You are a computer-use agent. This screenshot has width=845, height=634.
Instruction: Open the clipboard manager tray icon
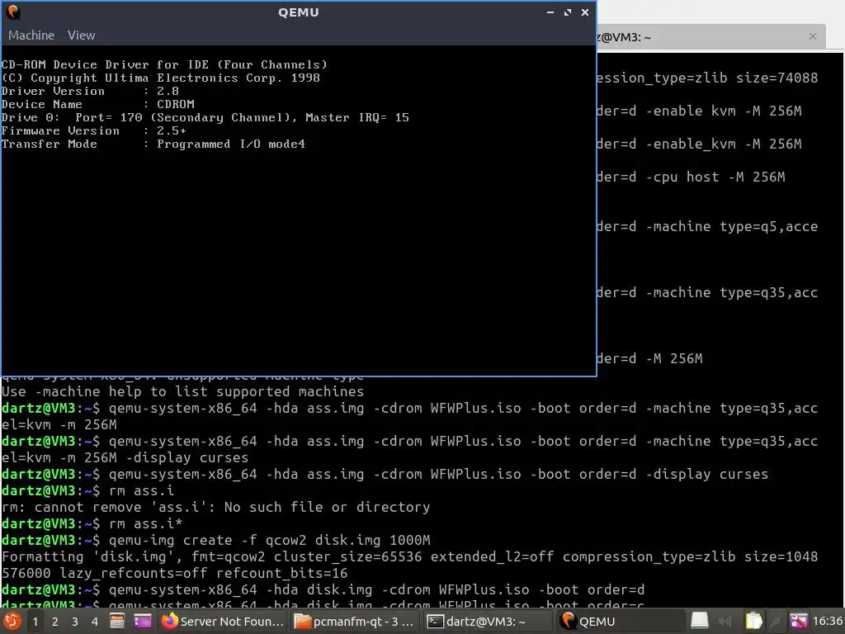[753, 621]
